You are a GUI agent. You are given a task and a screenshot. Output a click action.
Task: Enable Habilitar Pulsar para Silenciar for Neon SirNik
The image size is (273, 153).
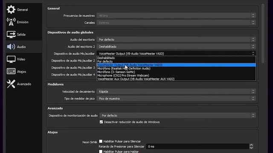(x=101, y=141)
